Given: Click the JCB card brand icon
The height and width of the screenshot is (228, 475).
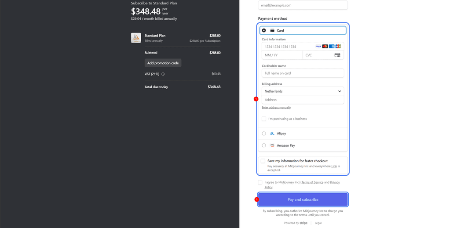Looking at the screenshot, I should click(x=338, y=47).
